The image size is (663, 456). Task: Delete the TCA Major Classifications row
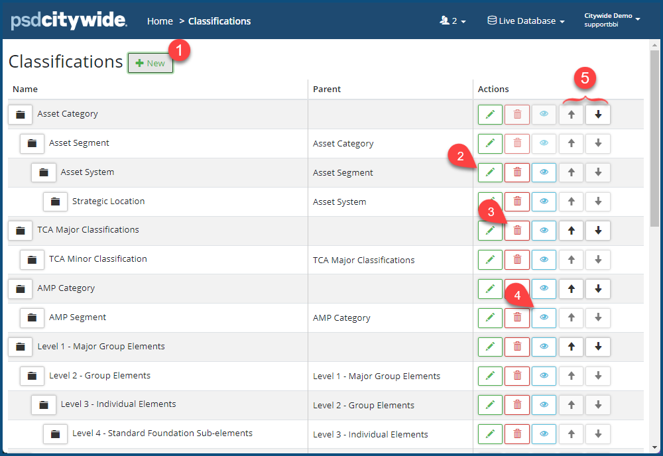coord(517,231)
